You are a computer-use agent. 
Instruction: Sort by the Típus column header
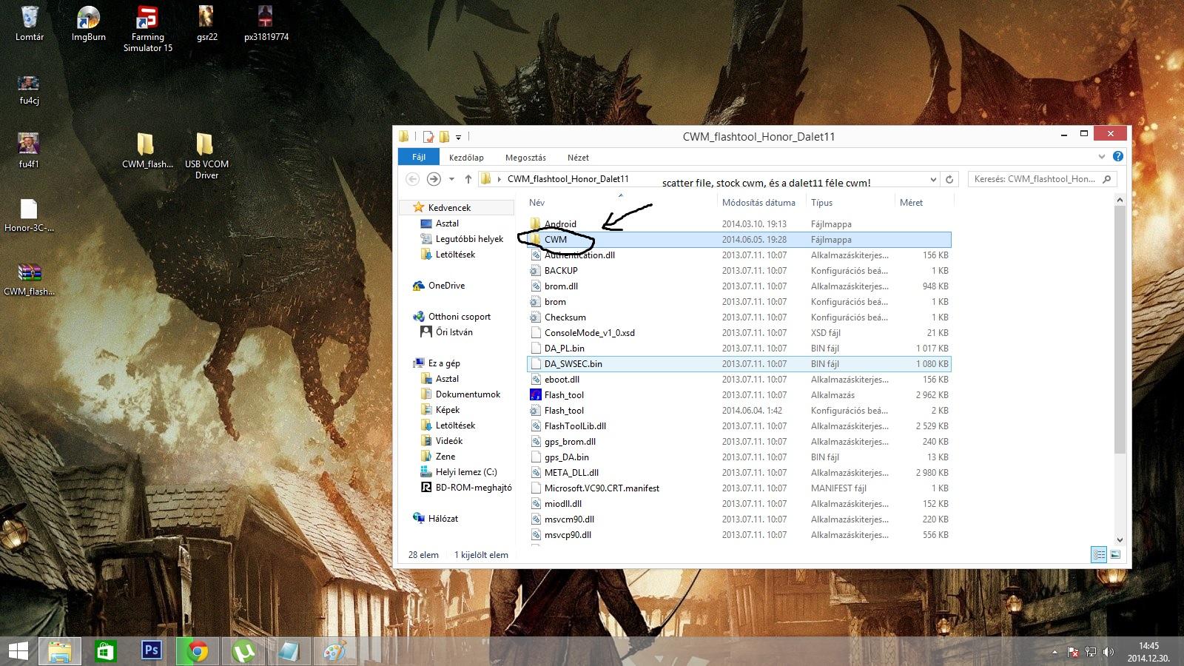[851, 202]
